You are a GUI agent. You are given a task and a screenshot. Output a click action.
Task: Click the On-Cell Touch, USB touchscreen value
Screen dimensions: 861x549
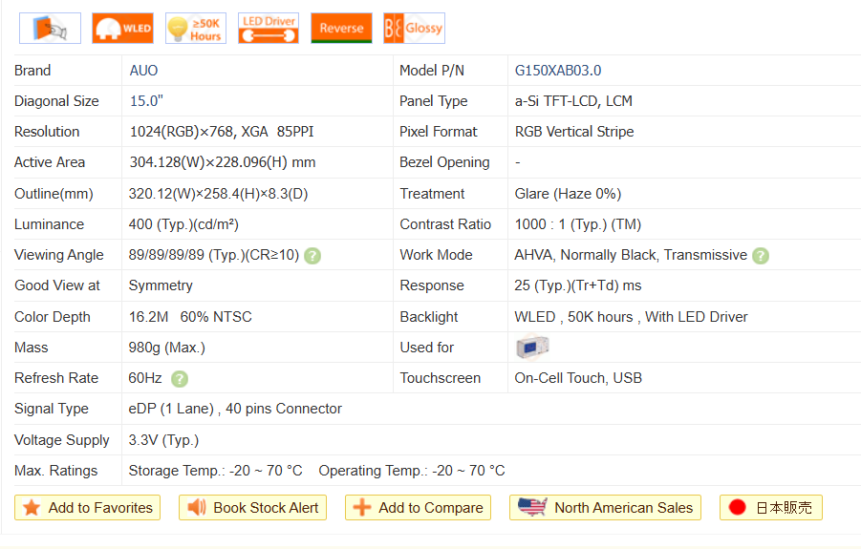[578, 378]
